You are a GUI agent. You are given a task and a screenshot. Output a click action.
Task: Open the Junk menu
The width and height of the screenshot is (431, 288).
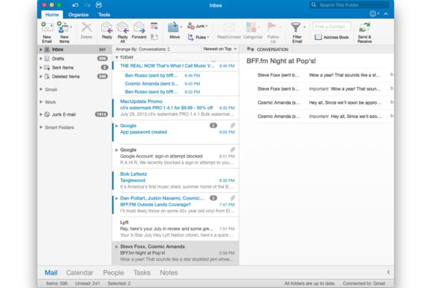click(198, 26)
